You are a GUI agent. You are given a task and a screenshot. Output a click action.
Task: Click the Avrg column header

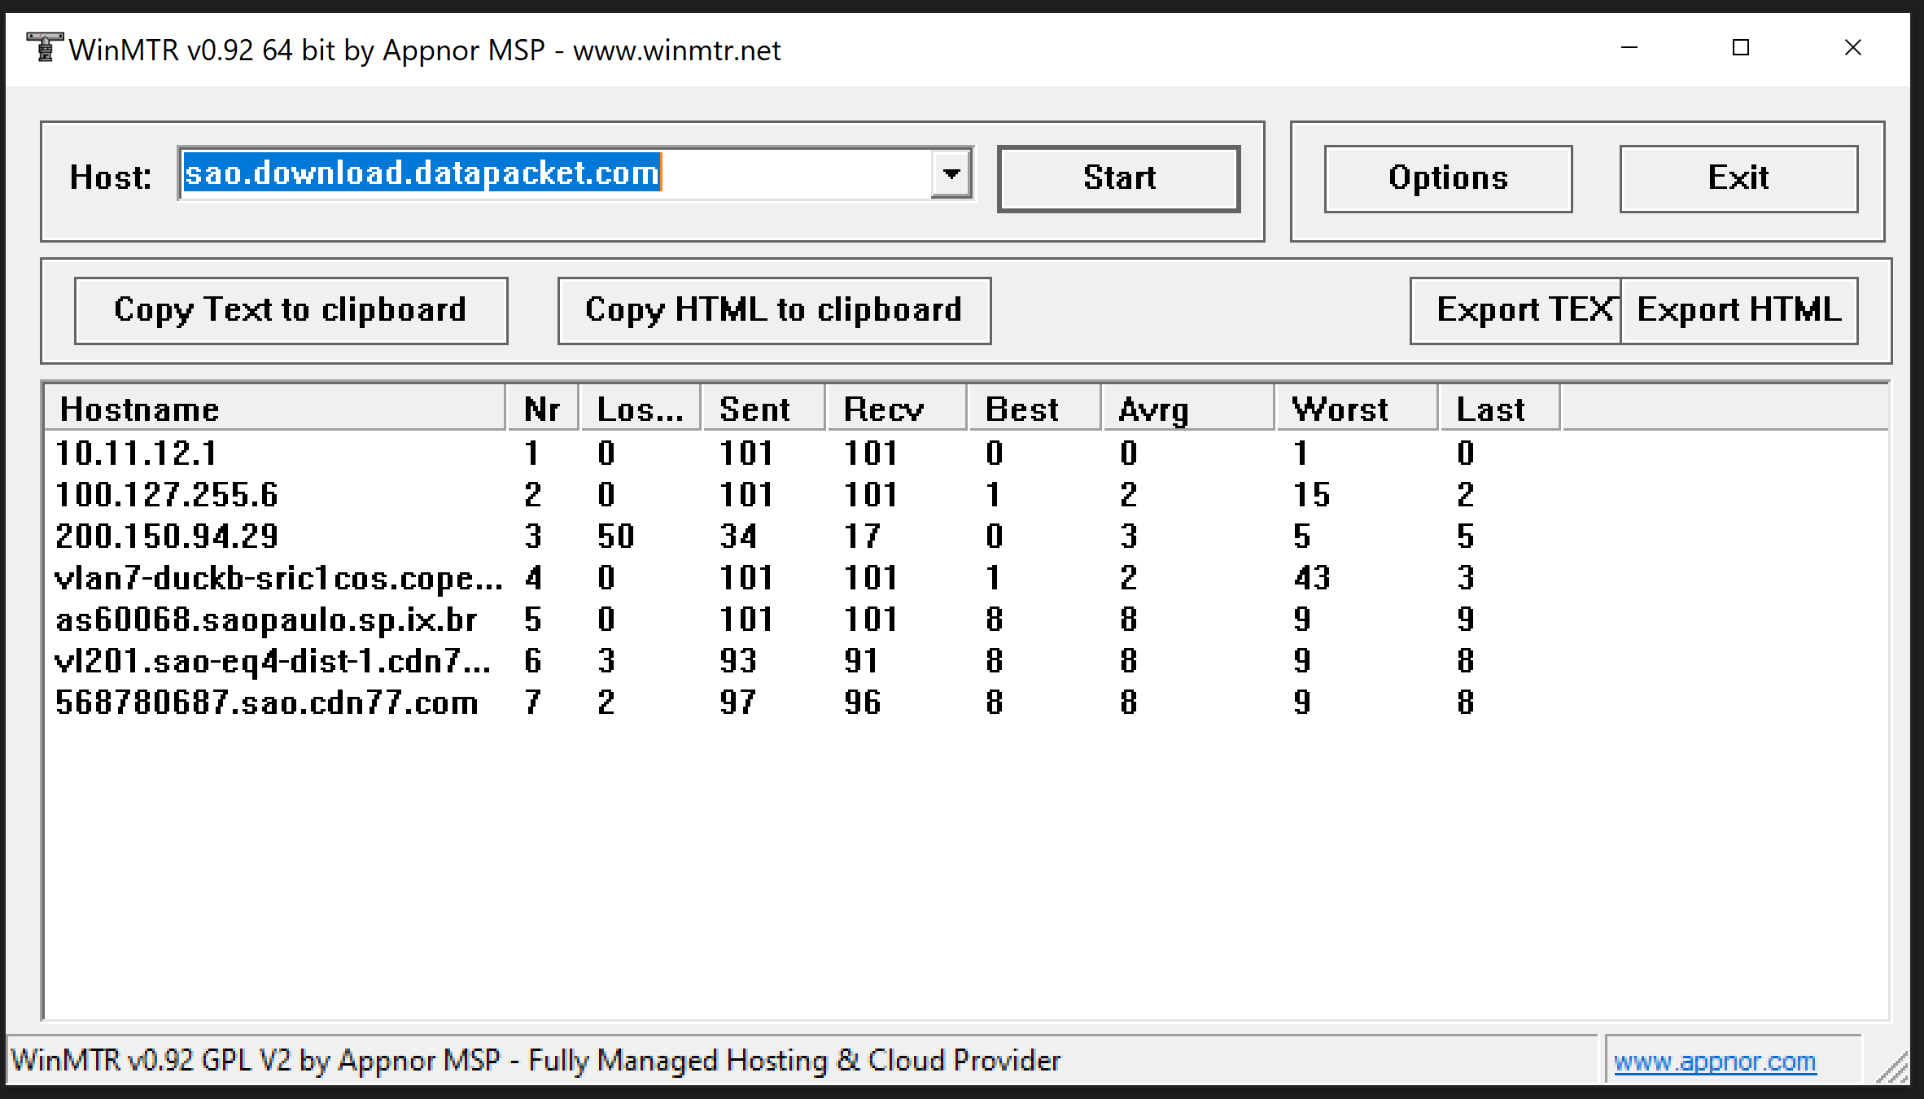click(1188, 409)
